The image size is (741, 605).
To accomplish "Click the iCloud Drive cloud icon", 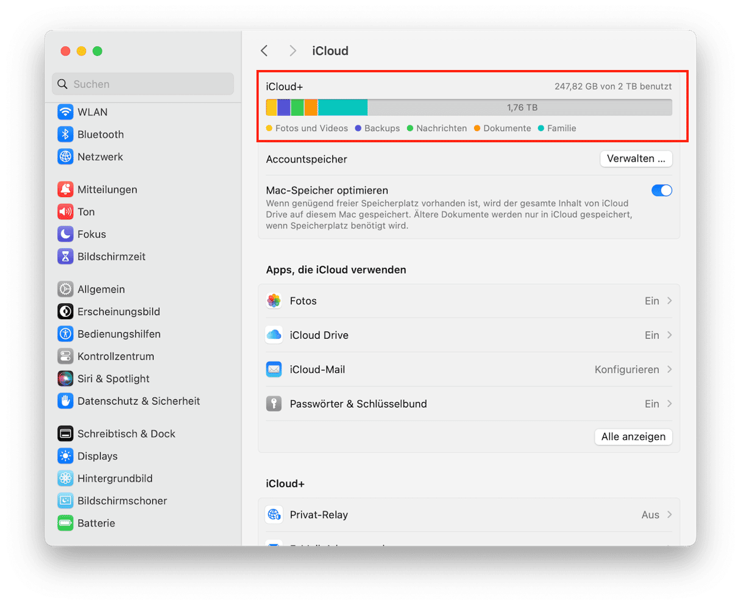I will tap(274, 335).
